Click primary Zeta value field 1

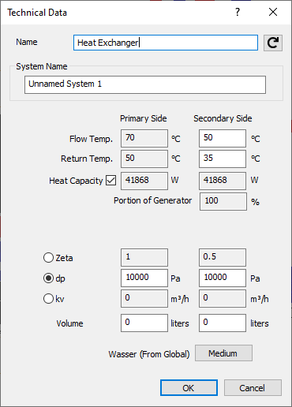(144, 257)
